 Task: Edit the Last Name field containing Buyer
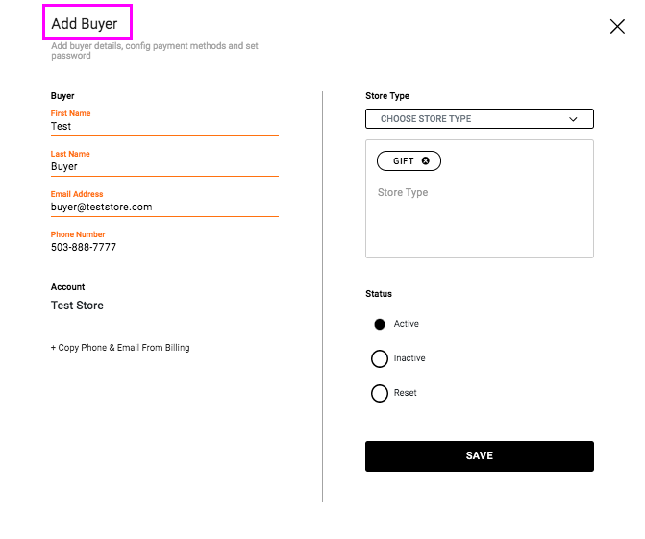[163, 167]
